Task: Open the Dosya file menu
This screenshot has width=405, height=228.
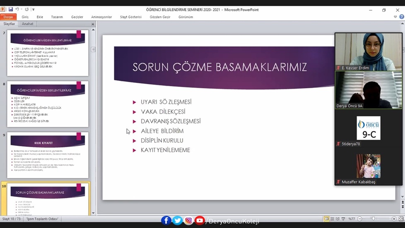Action: click(x=8, y=17)
